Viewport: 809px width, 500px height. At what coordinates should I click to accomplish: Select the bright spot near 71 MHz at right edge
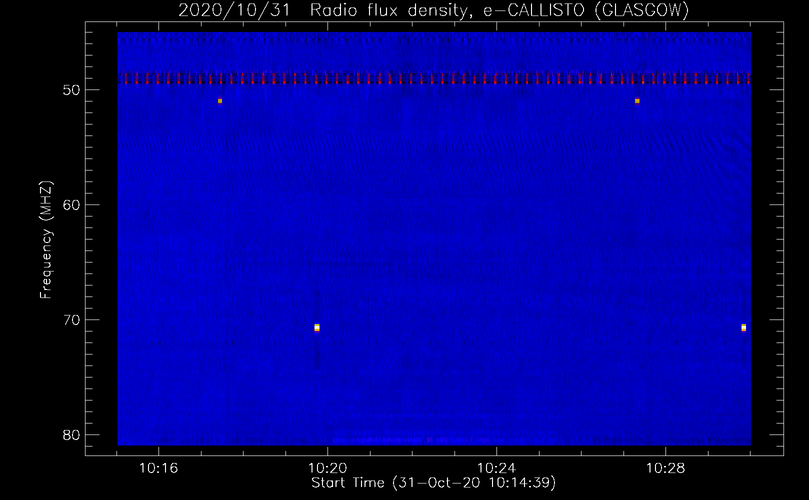tap(743, 327)
